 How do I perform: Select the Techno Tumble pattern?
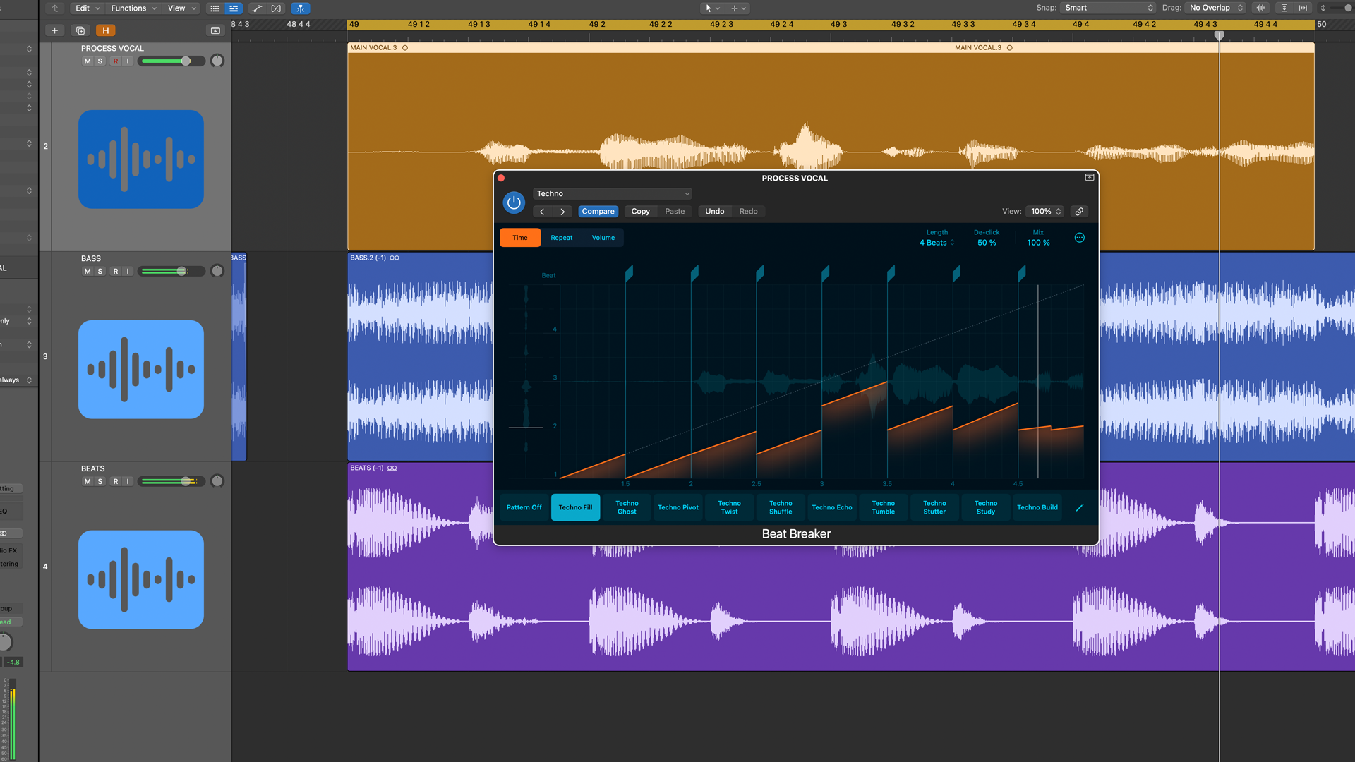883,507
